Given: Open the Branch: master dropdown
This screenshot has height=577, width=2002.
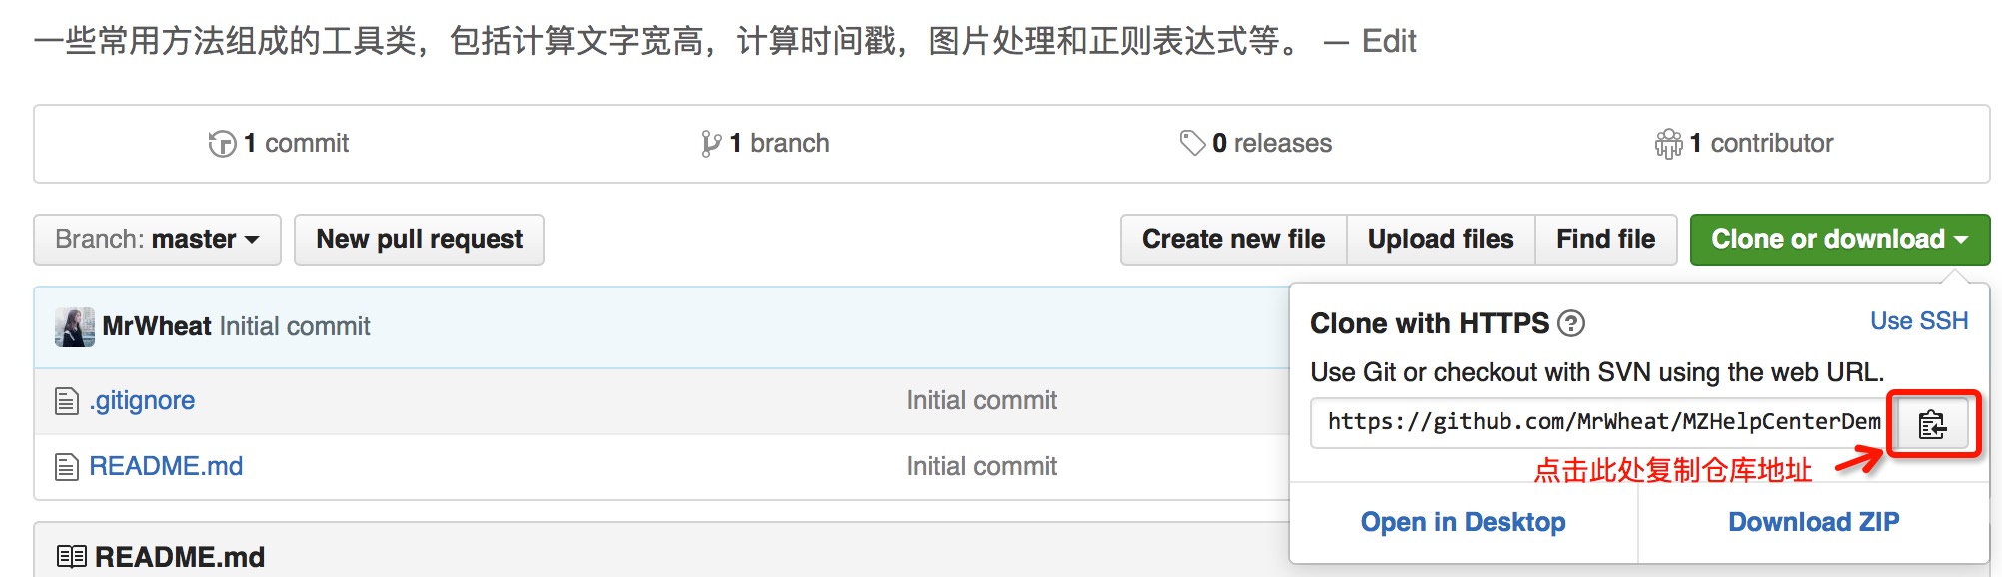Looking at the screenshot, I should [157, 240].
